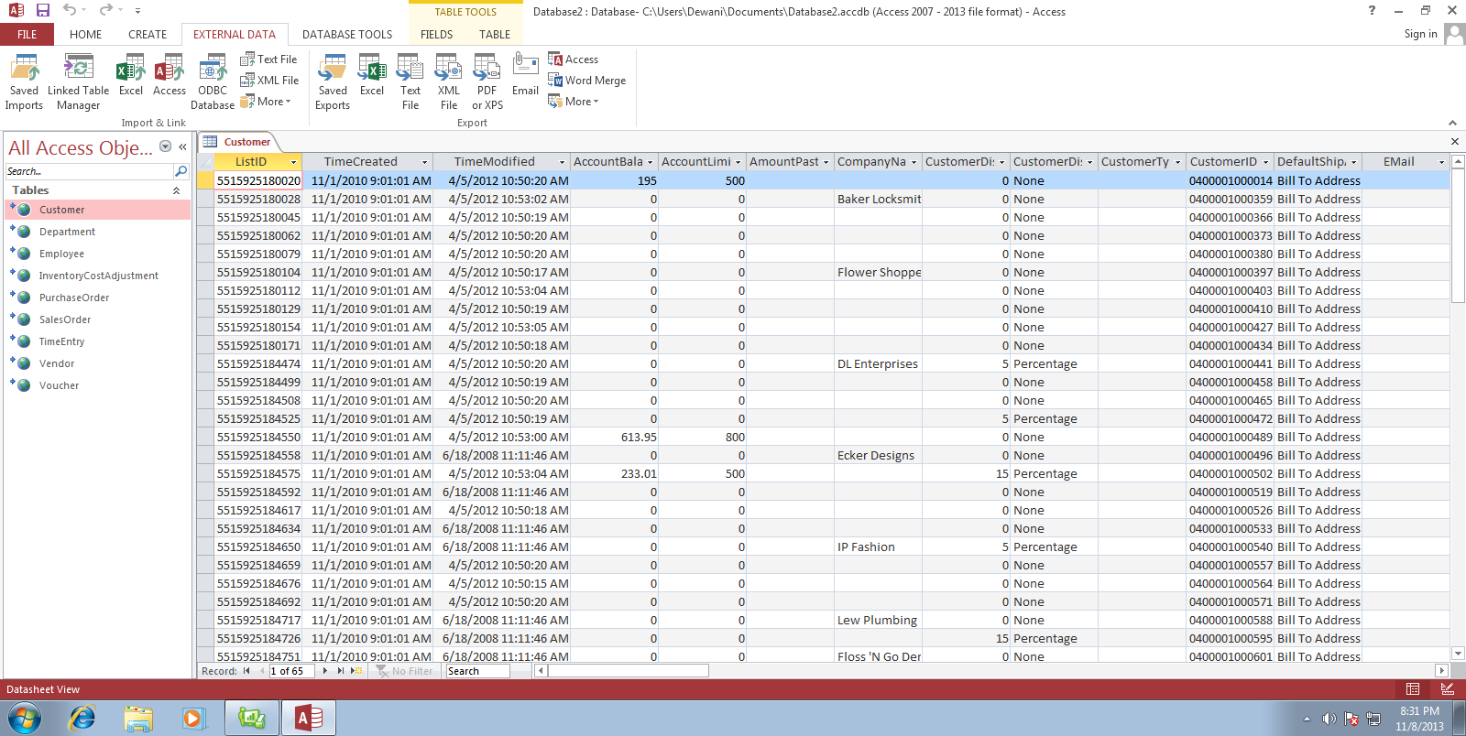
Task: Open Internet Explorer from taskbar
Action: [82, 719]
